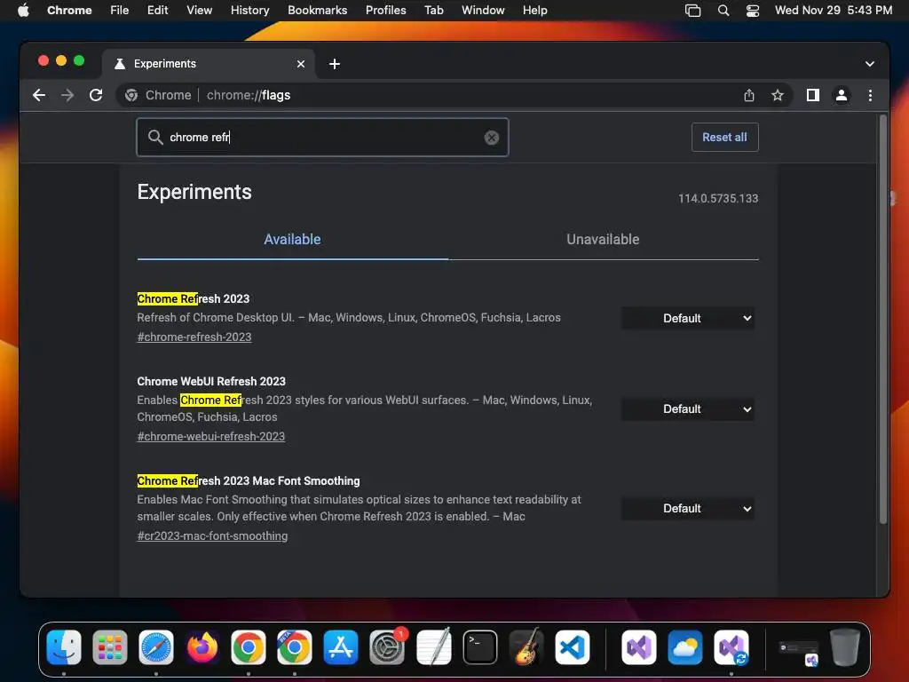Open the History menu
This screenshot has width=909, height=682.
249,11
